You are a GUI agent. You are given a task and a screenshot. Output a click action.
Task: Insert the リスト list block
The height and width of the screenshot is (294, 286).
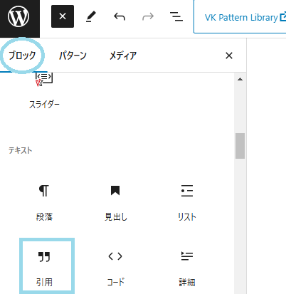187,202
